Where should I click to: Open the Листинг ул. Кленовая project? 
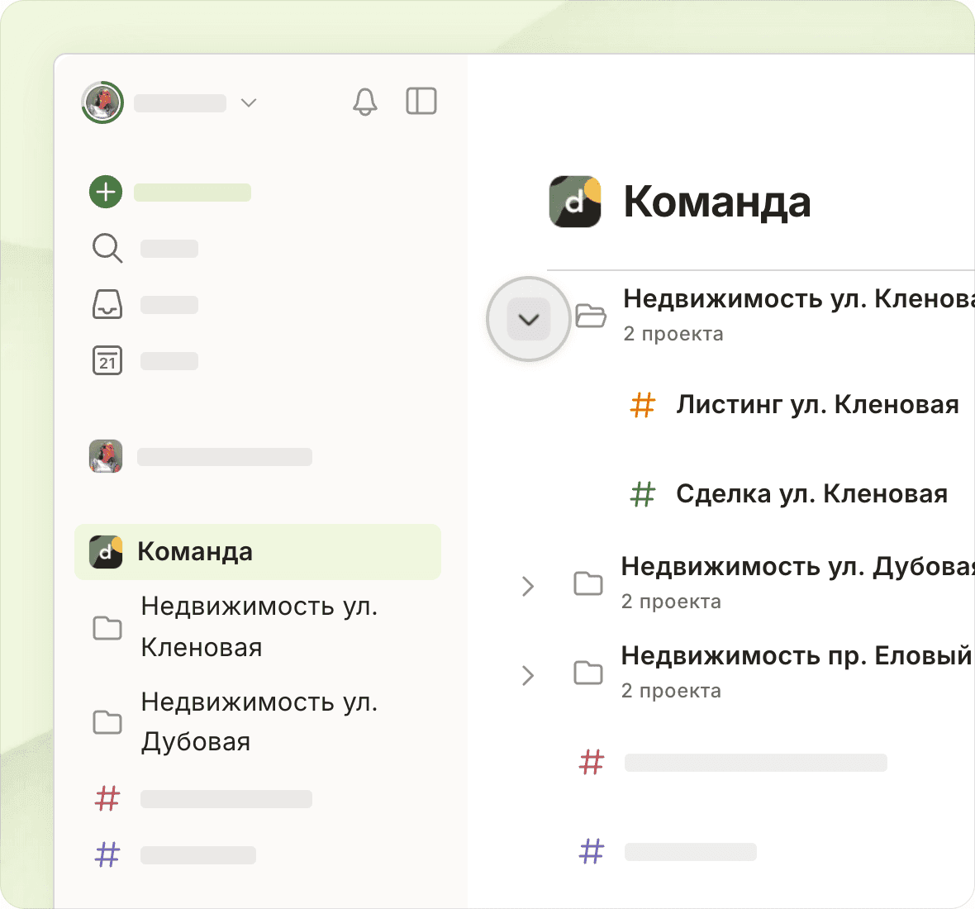(x=816, y=405)
